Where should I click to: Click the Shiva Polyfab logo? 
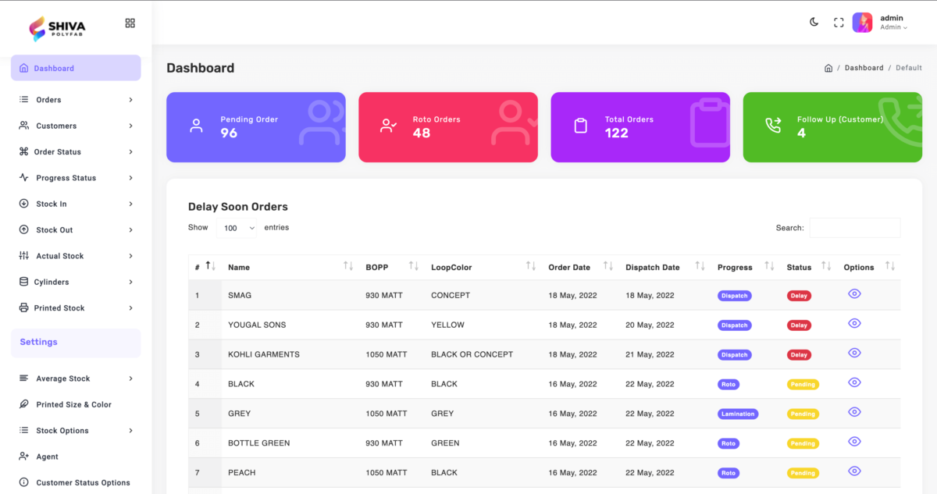pos(58,29)
